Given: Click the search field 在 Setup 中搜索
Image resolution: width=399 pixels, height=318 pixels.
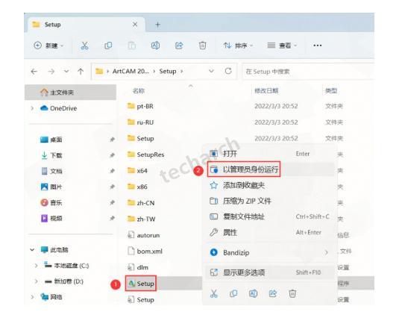Looking at the screenshot, I should 308,72.
